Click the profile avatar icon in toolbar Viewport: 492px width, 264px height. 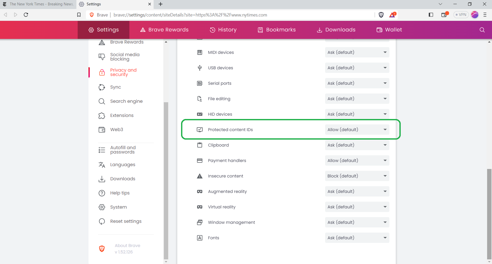(x=475, y=15)
